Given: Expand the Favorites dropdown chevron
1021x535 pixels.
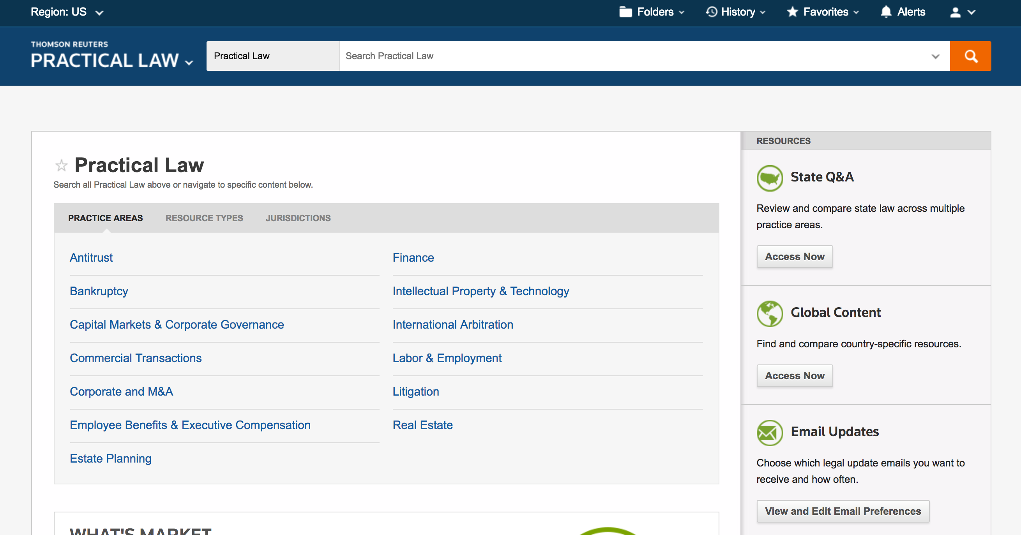Looking at the screenshot, I should 856,12.
